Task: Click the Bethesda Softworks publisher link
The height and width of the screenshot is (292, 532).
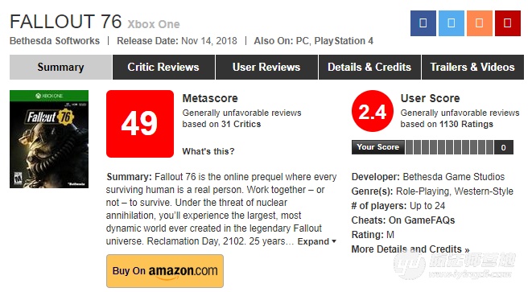Action: 55,41
